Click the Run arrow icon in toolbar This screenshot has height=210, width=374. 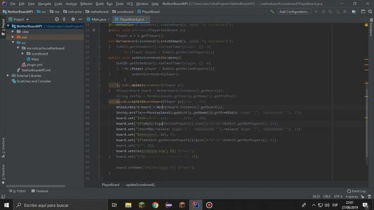[316, 12]
